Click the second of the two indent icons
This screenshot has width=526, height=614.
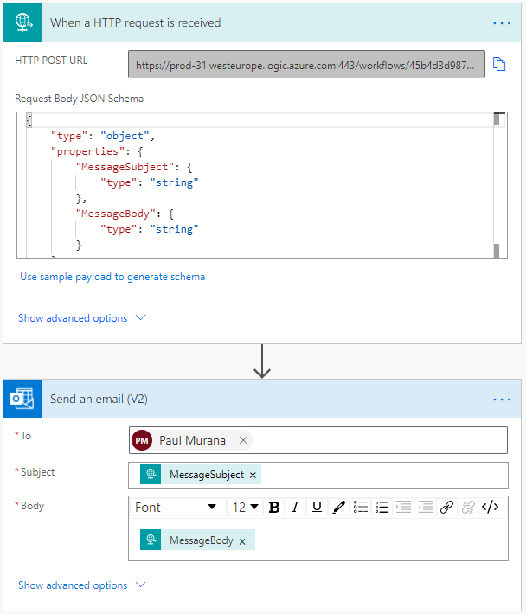425,507
